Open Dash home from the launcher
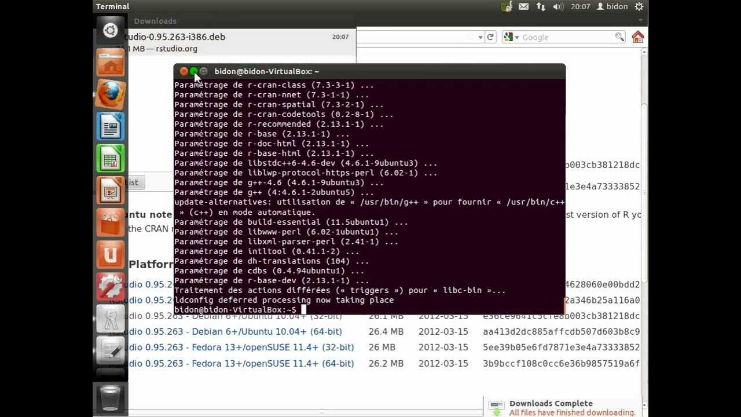Viewport: 741px width, 417px height. 110,31
